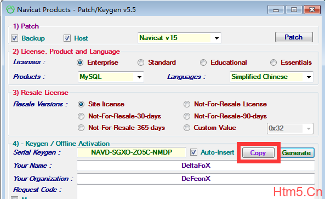The width and height of the screenshot is (325, 199).
Task: Select the Custom Value radio button
Action: tap(187, 128)
